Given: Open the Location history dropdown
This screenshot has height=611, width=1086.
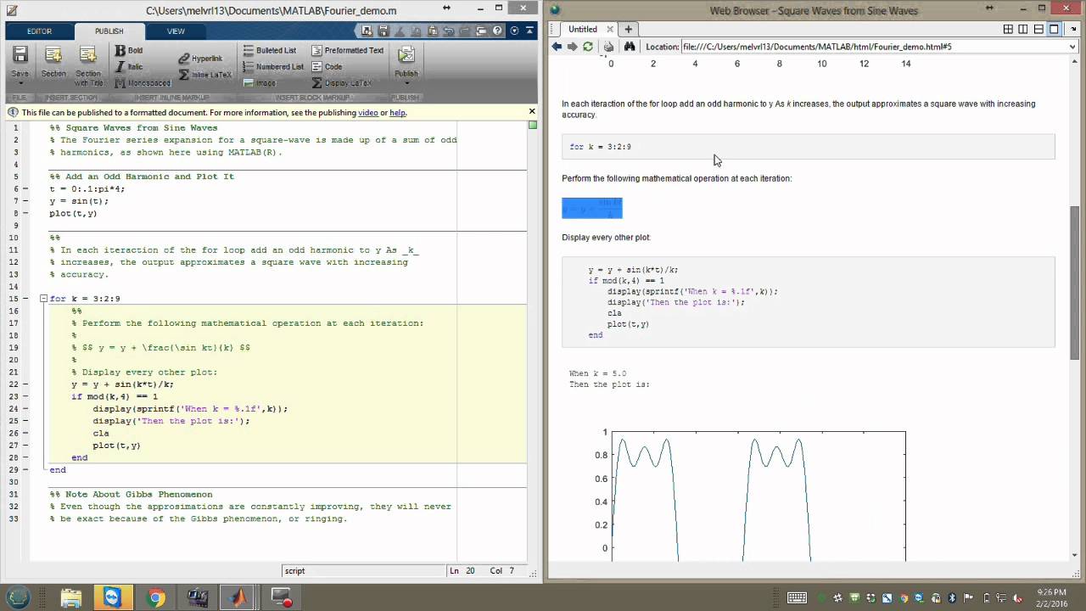Looking at the screenshot, I should click(x=1073, y=47).
